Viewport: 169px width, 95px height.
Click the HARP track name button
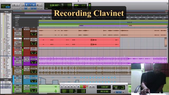[x=17, y=29]
